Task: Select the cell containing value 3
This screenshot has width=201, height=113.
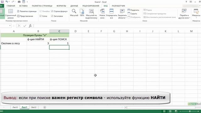Action: [x=38, y=43]
